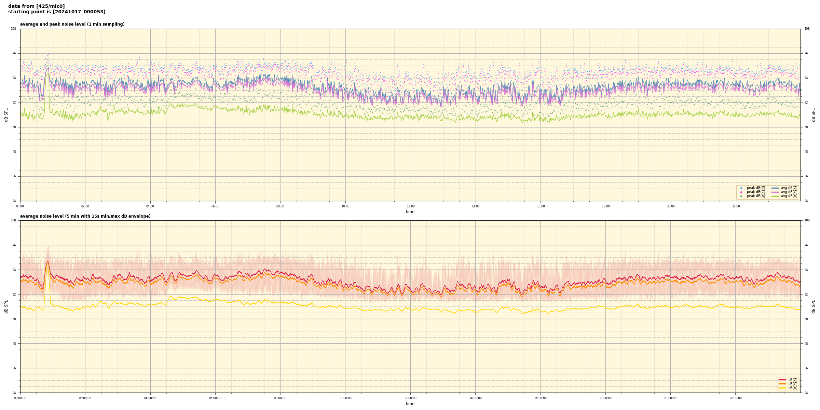Viewport: 820px width, 410px height.
Task: Click the 18:00:00 tick on bottom chart axis
Action: [x=605, y=398]
